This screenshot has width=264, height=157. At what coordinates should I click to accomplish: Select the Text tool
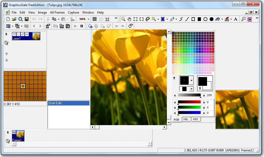(x=236, y=19)
